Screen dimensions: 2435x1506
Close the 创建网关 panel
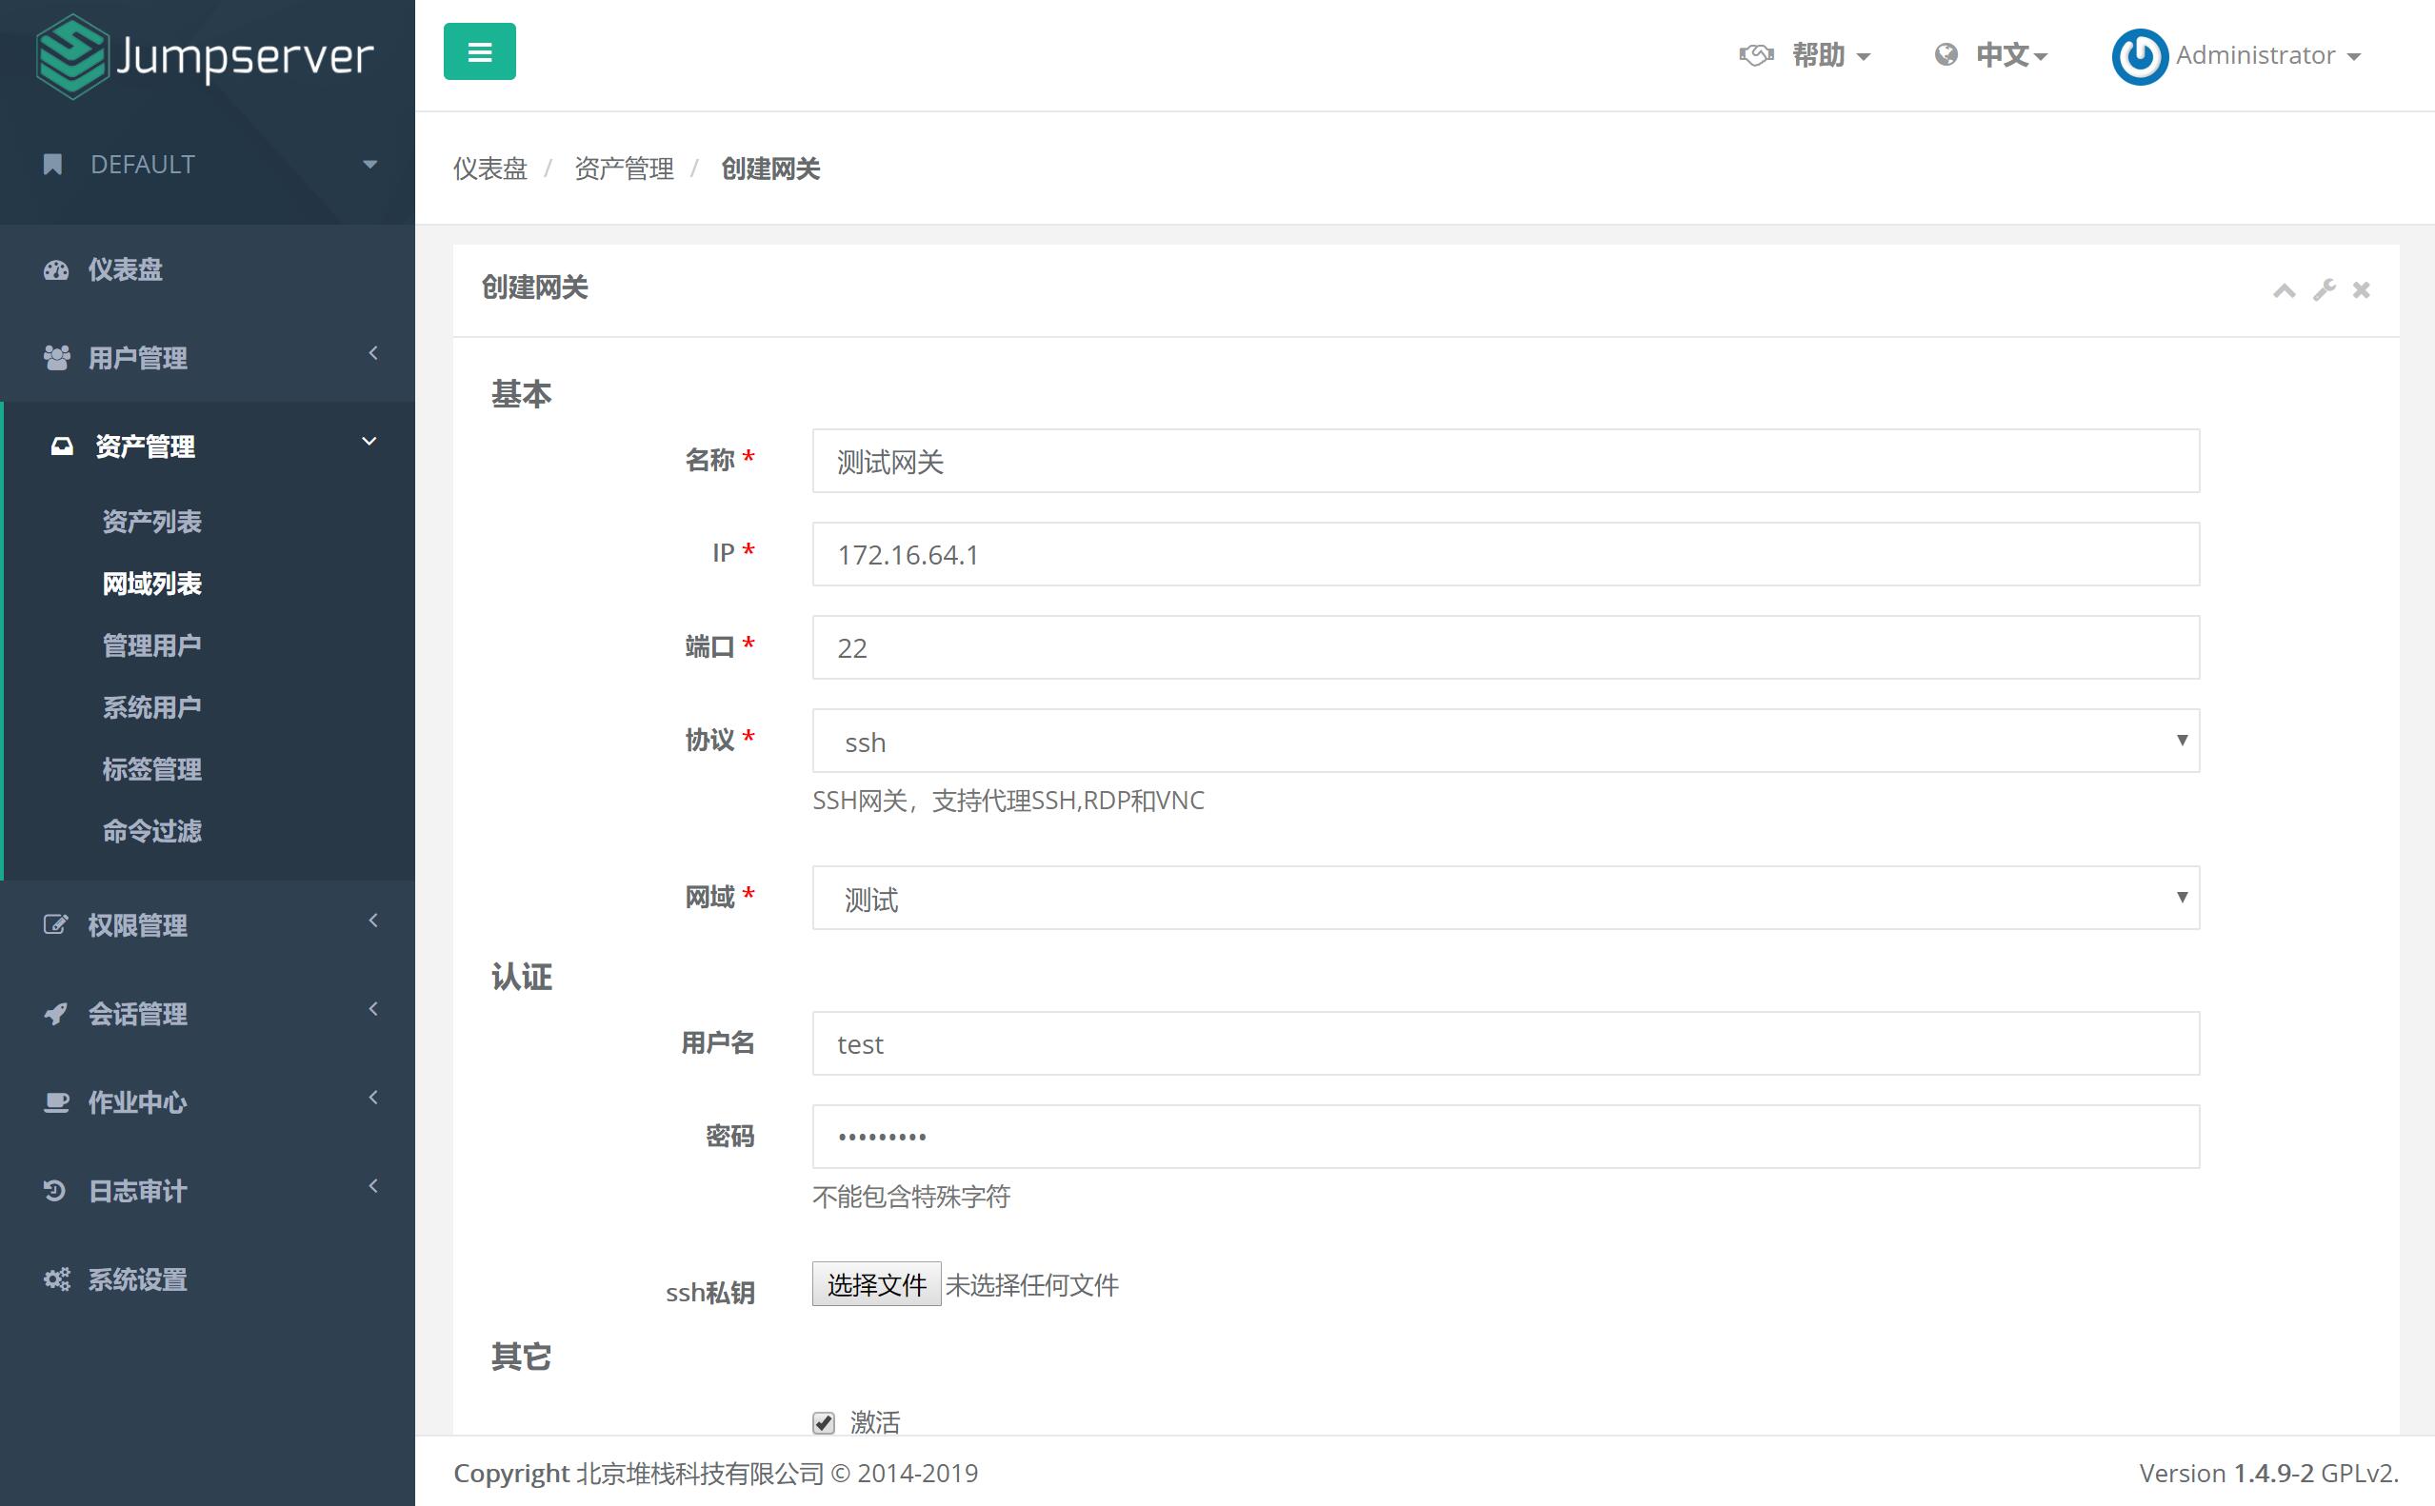pyautogui.click(x=2362, y=289)
